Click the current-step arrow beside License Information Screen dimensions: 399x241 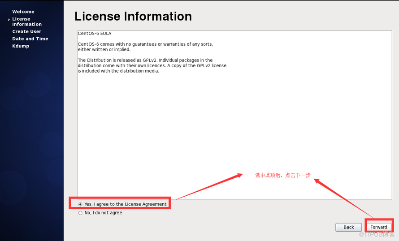(9, 19)
